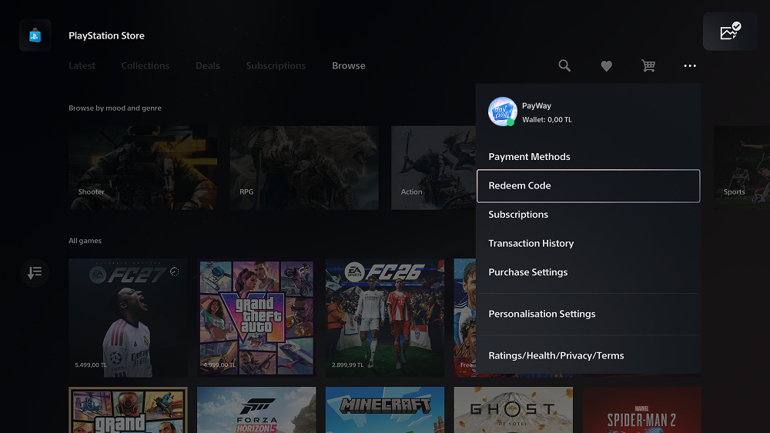
Task: Select the Forza Horizon 5 cover
Action: click(256, 410)
